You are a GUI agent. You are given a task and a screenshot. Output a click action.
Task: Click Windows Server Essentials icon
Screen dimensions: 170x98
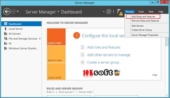6,48
